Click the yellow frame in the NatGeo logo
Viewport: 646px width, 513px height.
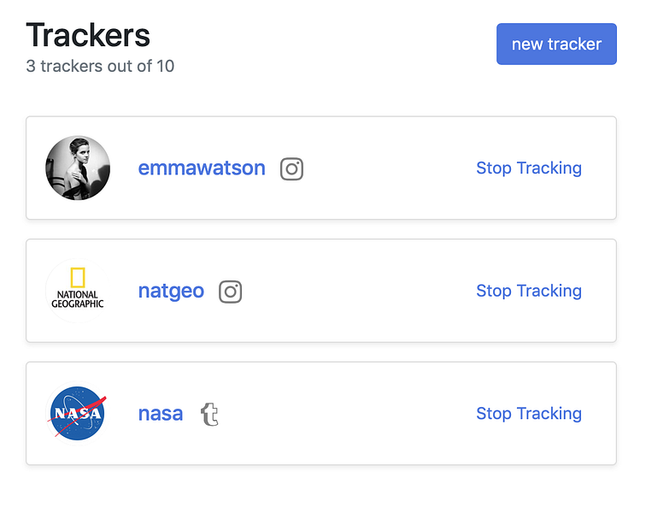point(78,277)
